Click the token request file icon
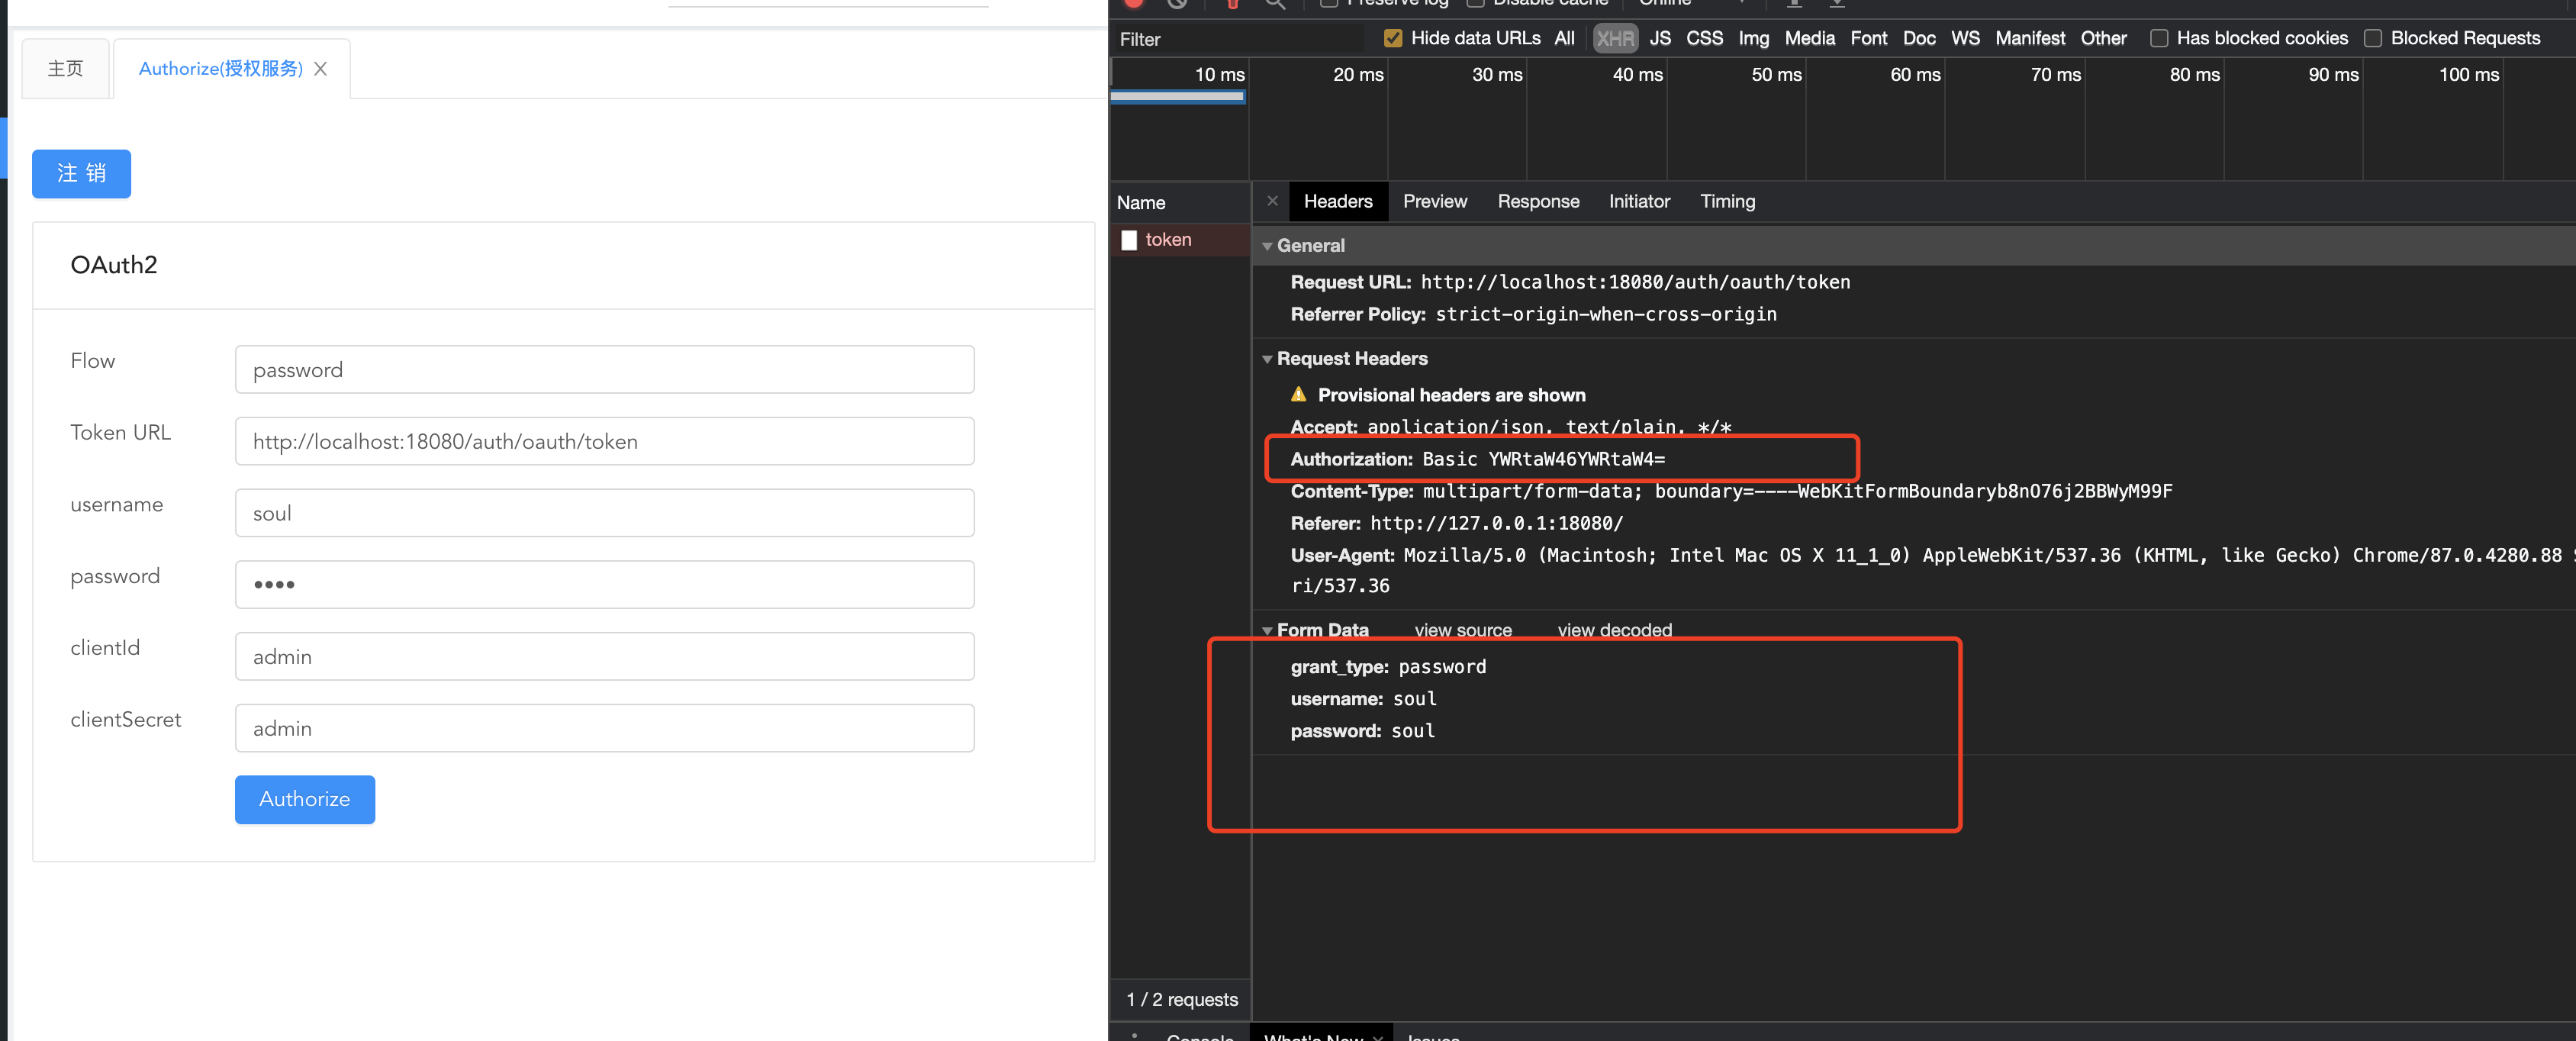This screenshot has width=2576, height=1041. coord(1129,240)
